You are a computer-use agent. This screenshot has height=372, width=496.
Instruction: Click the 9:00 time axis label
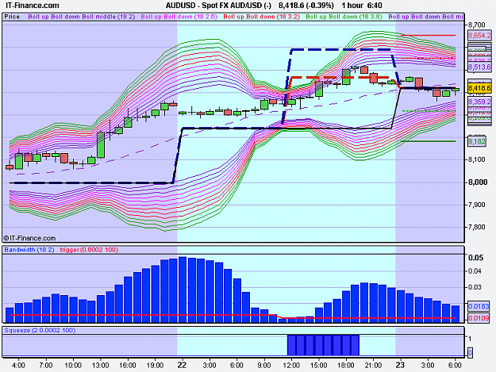pos(263,366)
